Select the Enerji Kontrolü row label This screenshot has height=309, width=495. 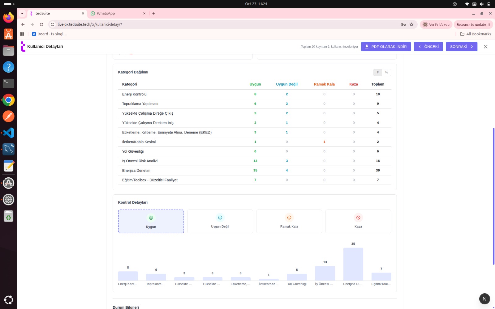[x=134, y=94]
